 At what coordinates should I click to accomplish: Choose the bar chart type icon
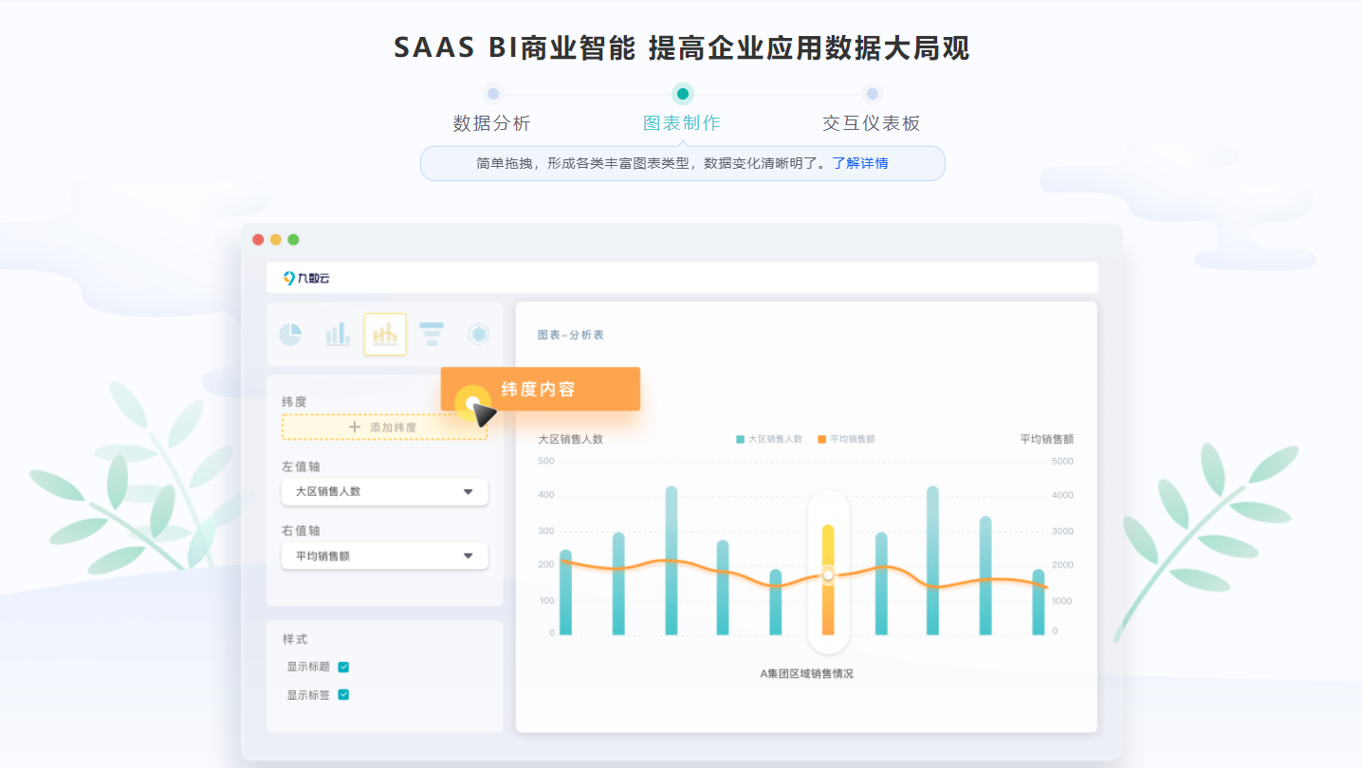[x=338, y=334]
